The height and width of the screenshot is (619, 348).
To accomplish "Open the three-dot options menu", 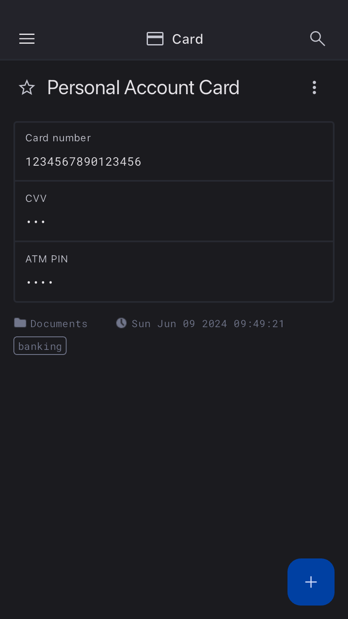I will point(314,88).
